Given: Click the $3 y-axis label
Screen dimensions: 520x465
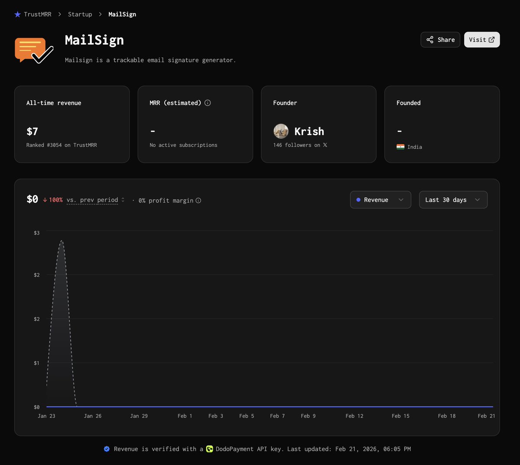Looking at the screenshot, I should [36, 233].
